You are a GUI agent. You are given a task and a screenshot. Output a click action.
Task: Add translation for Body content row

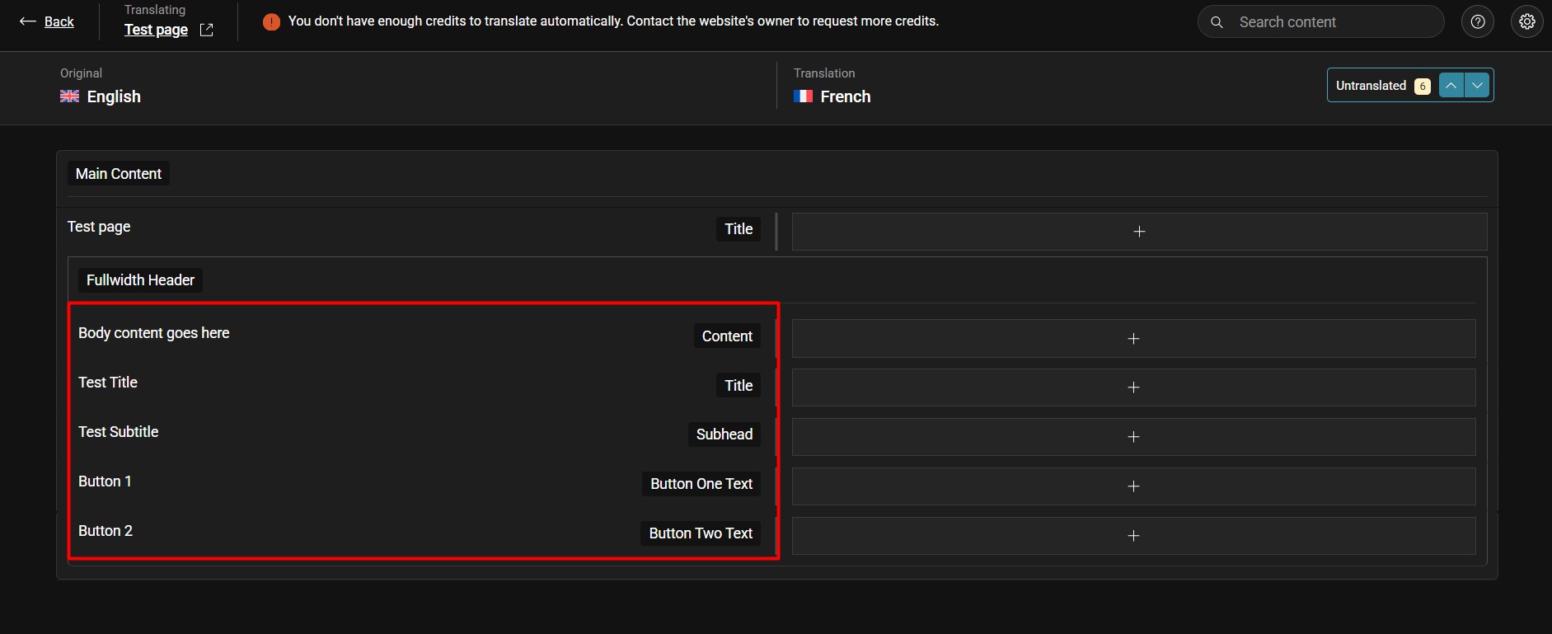point(1133,339)
